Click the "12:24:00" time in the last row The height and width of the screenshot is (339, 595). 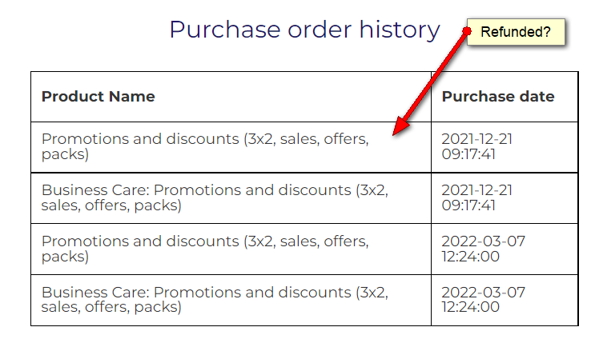(x=471, y=308)
